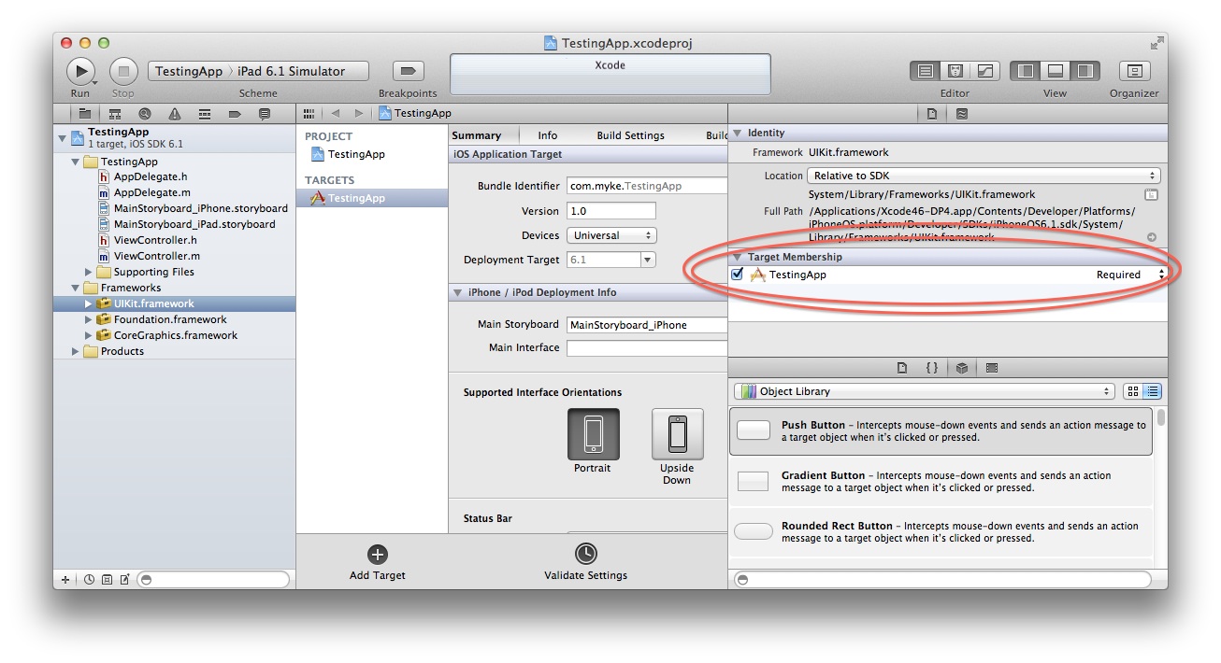Show the Search navigator
The width and height of the screenshot is (1221, 663).
pos(145,114)
